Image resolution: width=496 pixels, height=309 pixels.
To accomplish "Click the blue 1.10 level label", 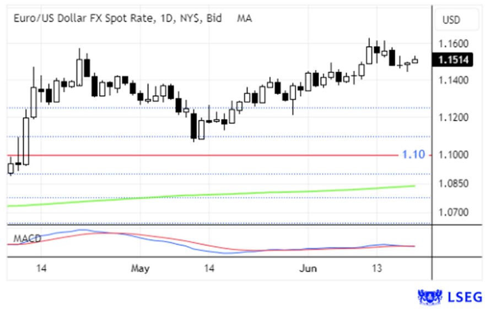I will click(413, 154).
